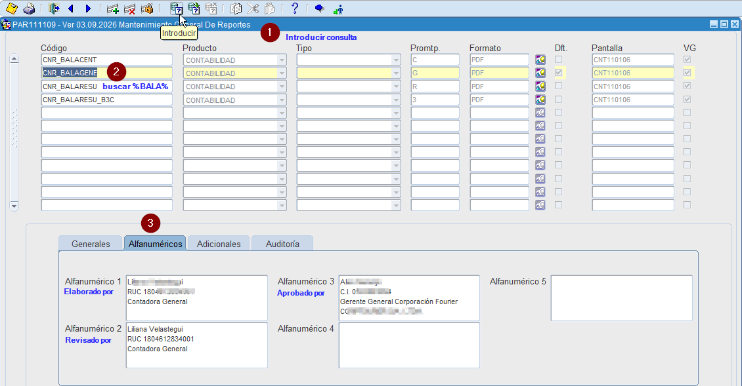Viewport: 742px width, 386px height.
Task: Open format editor icon for CNR_BALACENT row
Action: point(540,60)
